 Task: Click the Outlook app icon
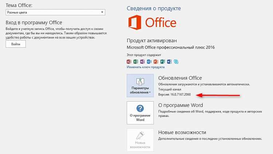[149, 62]
